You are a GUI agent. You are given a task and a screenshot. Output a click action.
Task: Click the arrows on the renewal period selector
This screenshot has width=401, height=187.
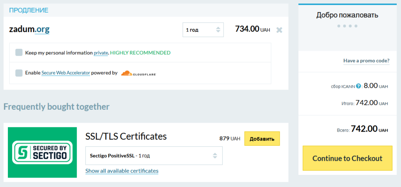[x=218, y=30]
